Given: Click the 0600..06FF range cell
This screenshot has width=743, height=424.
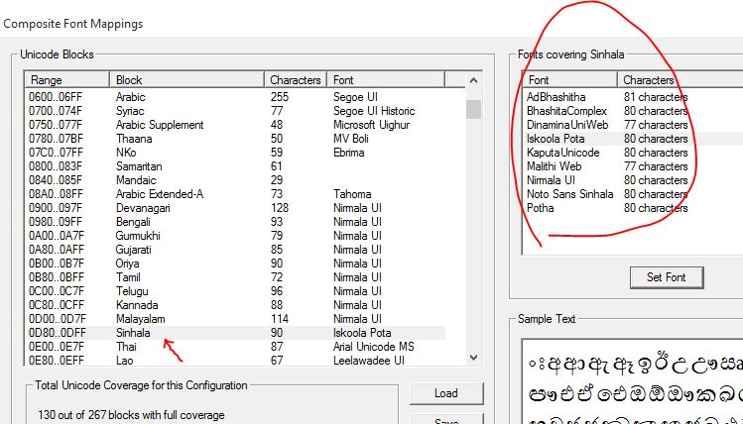Looking at the screenshot, I should 56,97.
